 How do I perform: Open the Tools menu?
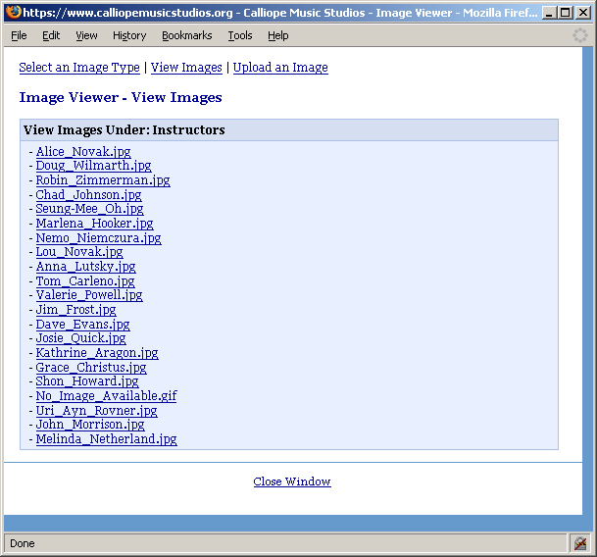point(240,35)
